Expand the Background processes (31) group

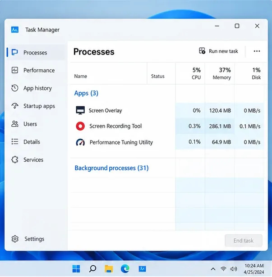point(111,168)
